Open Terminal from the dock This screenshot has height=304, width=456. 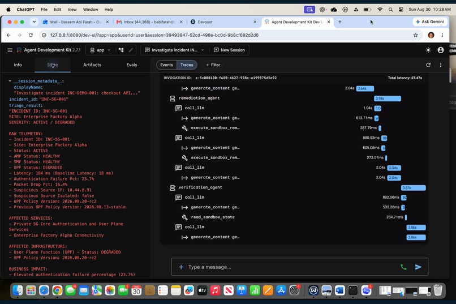[353, 290]
